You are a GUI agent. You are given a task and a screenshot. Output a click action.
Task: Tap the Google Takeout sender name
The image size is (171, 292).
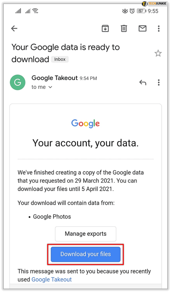(55, 78)
